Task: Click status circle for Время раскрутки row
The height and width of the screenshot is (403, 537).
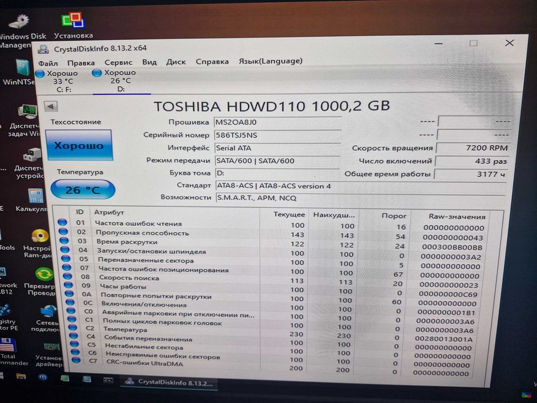Action: coord(64,241)
